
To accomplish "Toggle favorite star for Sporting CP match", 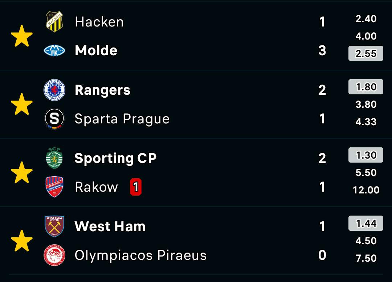I will point(22,172).
